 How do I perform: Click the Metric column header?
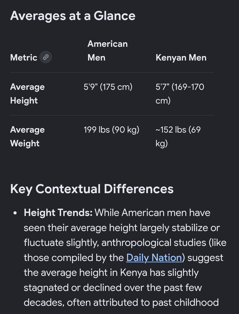(24, 57)
